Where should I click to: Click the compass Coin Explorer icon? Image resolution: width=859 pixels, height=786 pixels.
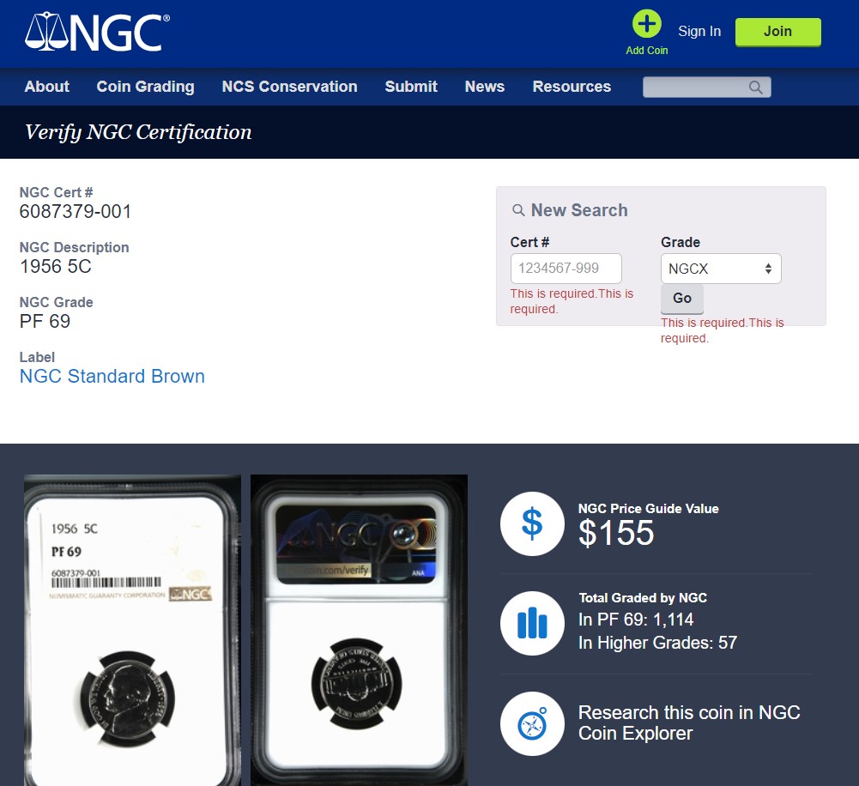pos(532,723)
